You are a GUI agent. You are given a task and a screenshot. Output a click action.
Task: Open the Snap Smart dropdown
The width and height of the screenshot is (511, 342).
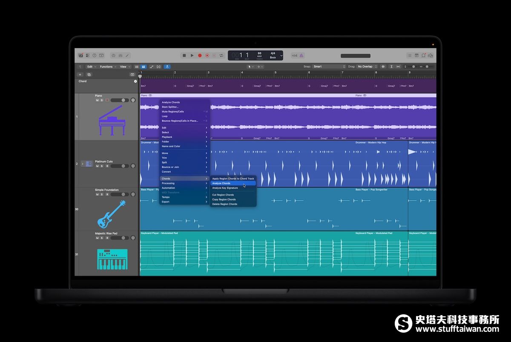pyautogui.click(x=329, y=66)
